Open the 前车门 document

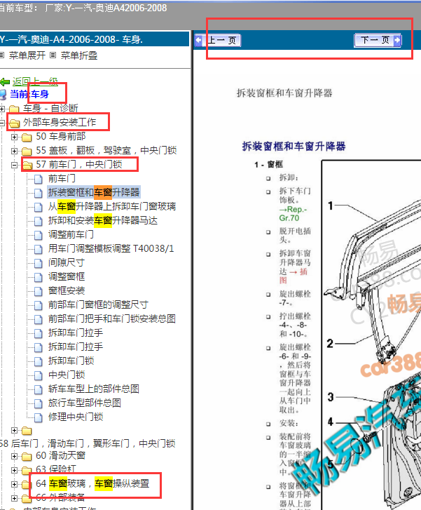tap(62, 178)
